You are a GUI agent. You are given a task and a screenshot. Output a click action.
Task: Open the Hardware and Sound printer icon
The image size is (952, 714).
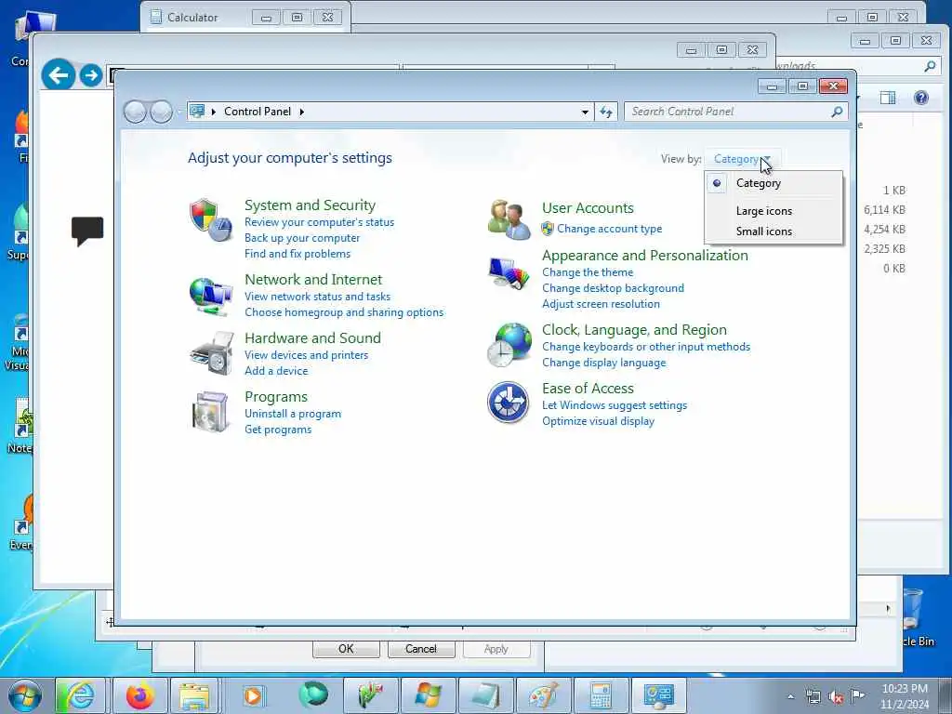click(211, 353)
